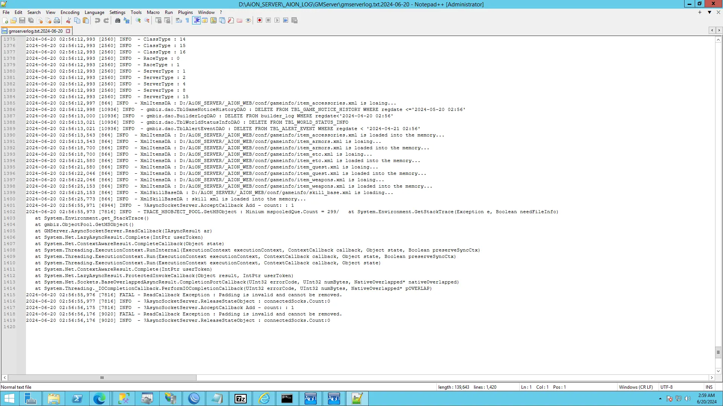
Task: Click the Cut scissors icon
Action: 68,20
